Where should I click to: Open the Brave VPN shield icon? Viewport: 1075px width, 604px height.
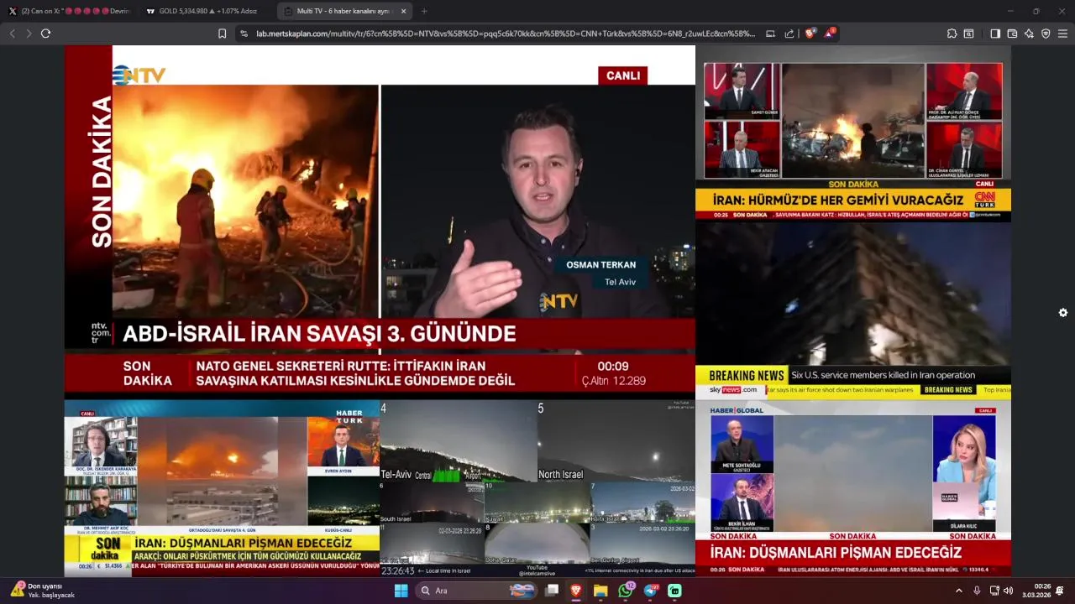point(1046,34)
